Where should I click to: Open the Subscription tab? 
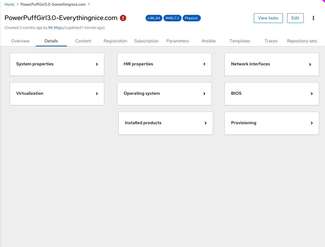point(146,41)
